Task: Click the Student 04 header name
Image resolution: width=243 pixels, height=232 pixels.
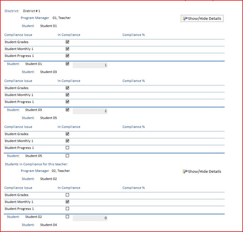Action: pos(49,225)
